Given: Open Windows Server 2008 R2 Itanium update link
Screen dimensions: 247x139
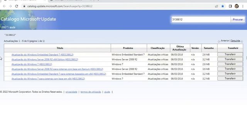Looking at the screenshot, I should pyautogui.click(x=57, y=69).
